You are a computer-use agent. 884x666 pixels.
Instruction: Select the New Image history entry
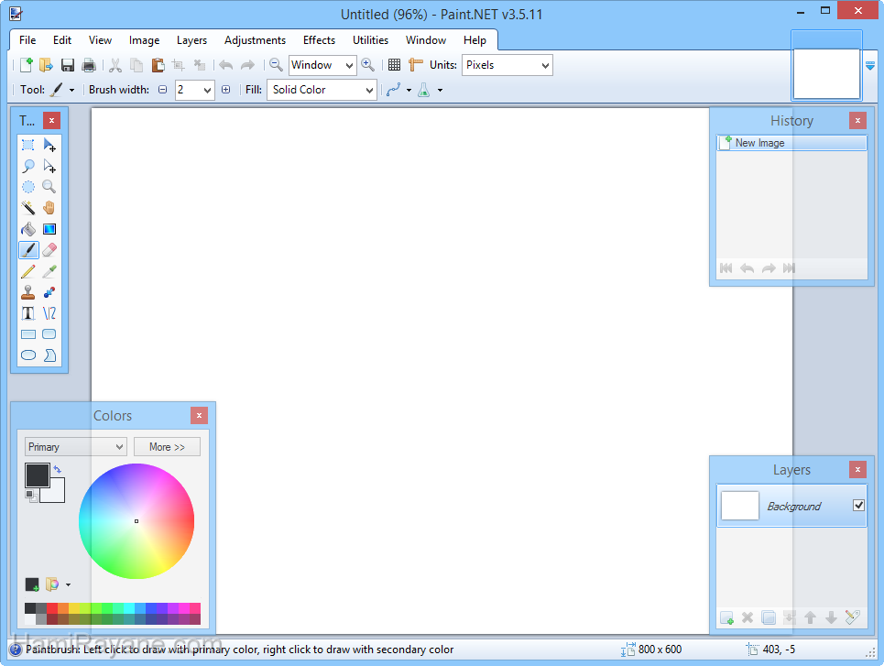click(791, 143)
